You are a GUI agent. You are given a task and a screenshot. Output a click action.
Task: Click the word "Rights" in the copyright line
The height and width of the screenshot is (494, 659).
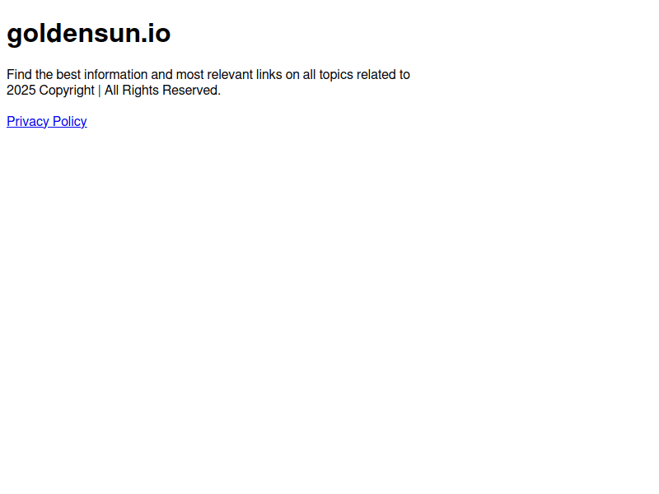[140, 91]
